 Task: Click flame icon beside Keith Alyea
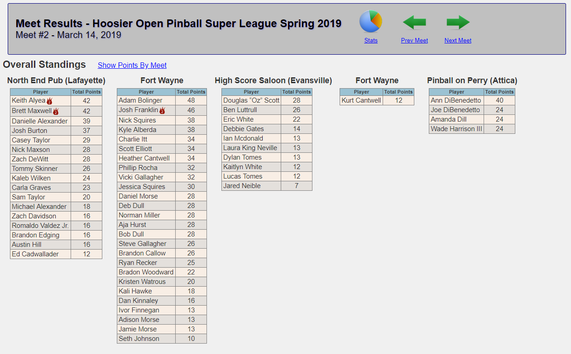tap(50, 101)
